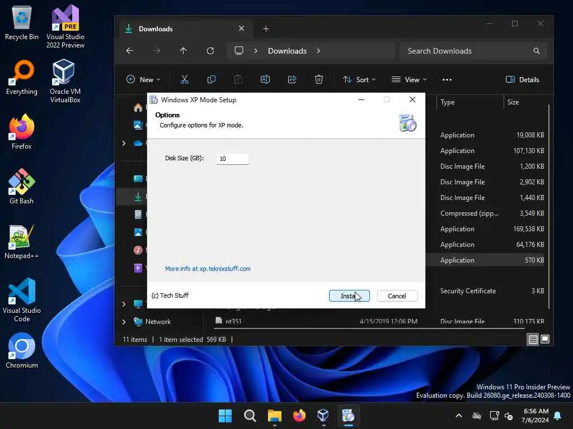Image resolution: width=573 pixels, height=429 pixels.
Task: Open Oracle VM VirtualBox desktop icon
Action: 65,81
